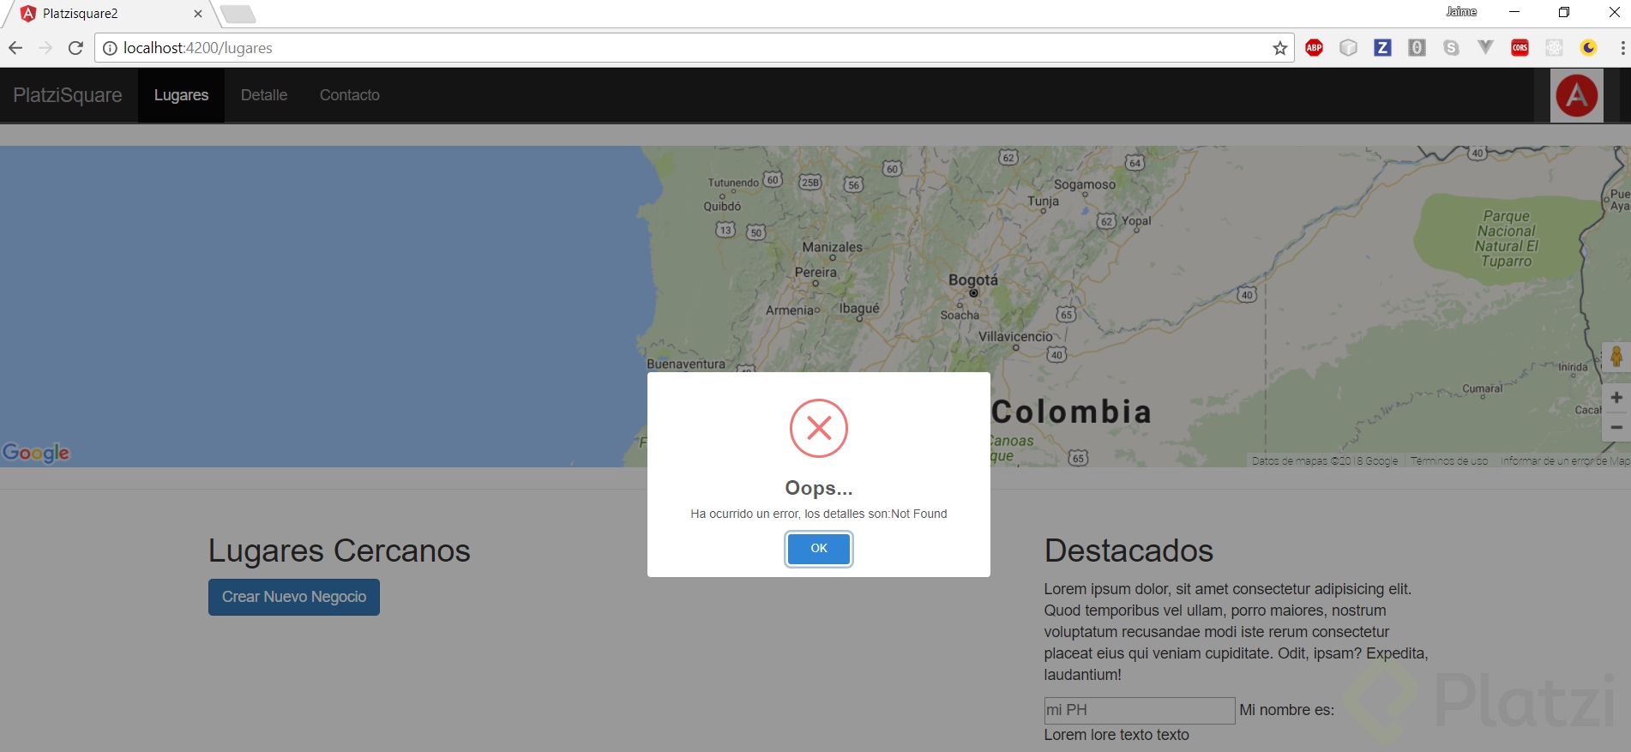Image resolution: width=1631 pixels, height=752 pixels.
Task: Click the 'mi PH' name input field
Action: click(x=1140, y=711)
